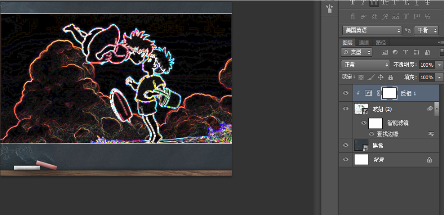Click the lock icon on 背景 layer
444x215 pixels.
429,160
